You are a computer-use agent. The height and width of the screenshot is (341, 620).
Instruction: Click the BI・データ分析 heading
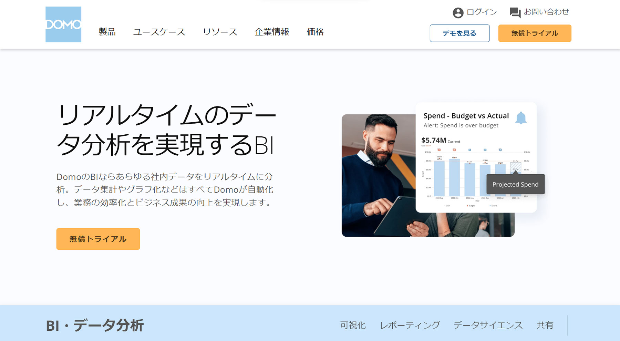(x=95, y=325)
